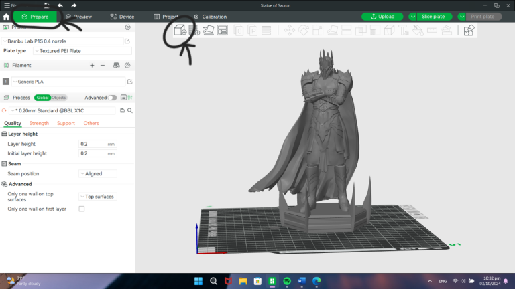Enable Only one wall on first layer
515x289 pixels.
[x=82, y=209]
